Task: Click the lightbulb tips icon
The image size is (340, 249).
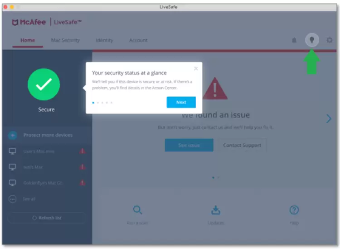Action: pyautogui.click(x=312, y=40)
